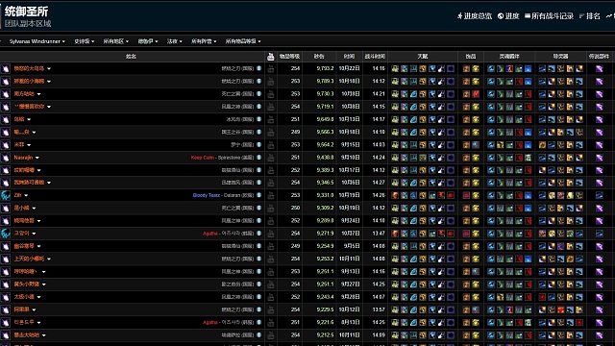Click the DPS value 9,438.8
This screenshot has width=615, height=346.
[x=325, y=158]
